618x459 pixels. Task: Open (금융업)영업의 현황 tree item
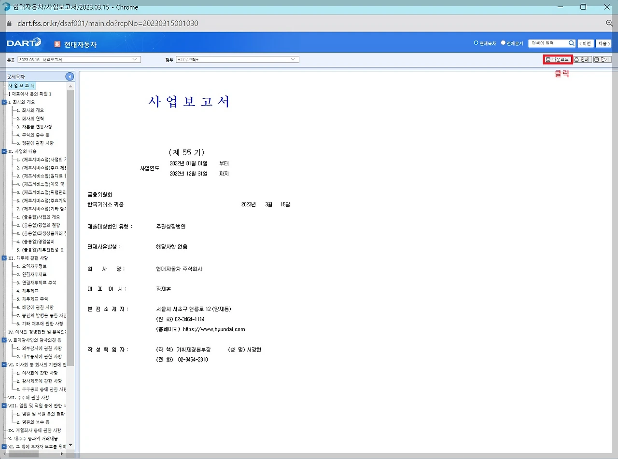click(x=38, y=225)
